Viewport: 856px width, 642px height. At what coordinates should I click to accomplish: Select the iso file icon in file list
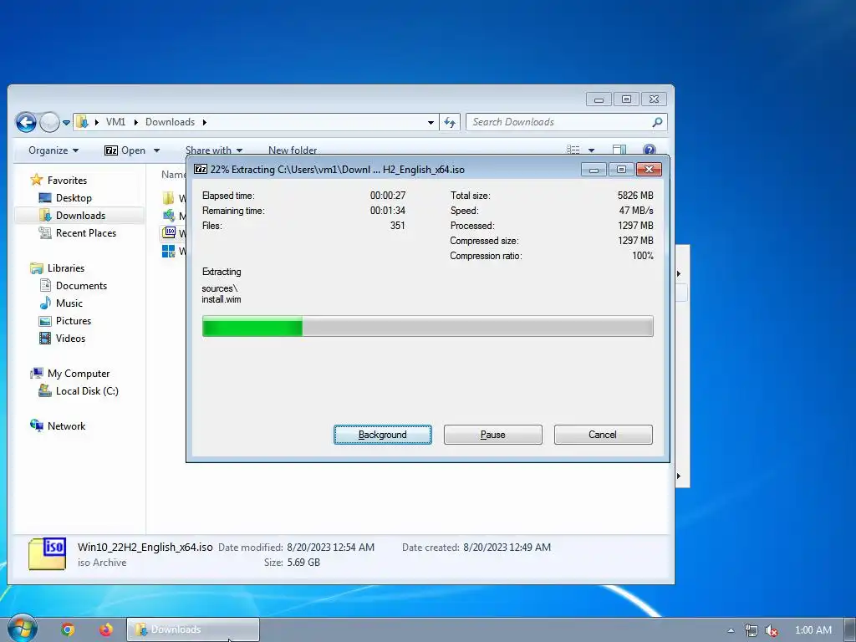click(x=169, y=233)
